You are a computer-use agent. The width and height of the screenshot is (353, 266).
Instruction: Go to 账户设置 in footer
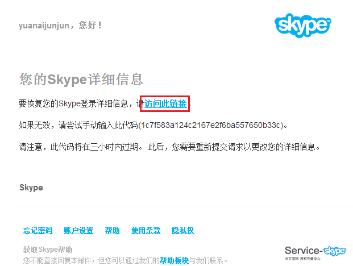click(x=78, y=230)
